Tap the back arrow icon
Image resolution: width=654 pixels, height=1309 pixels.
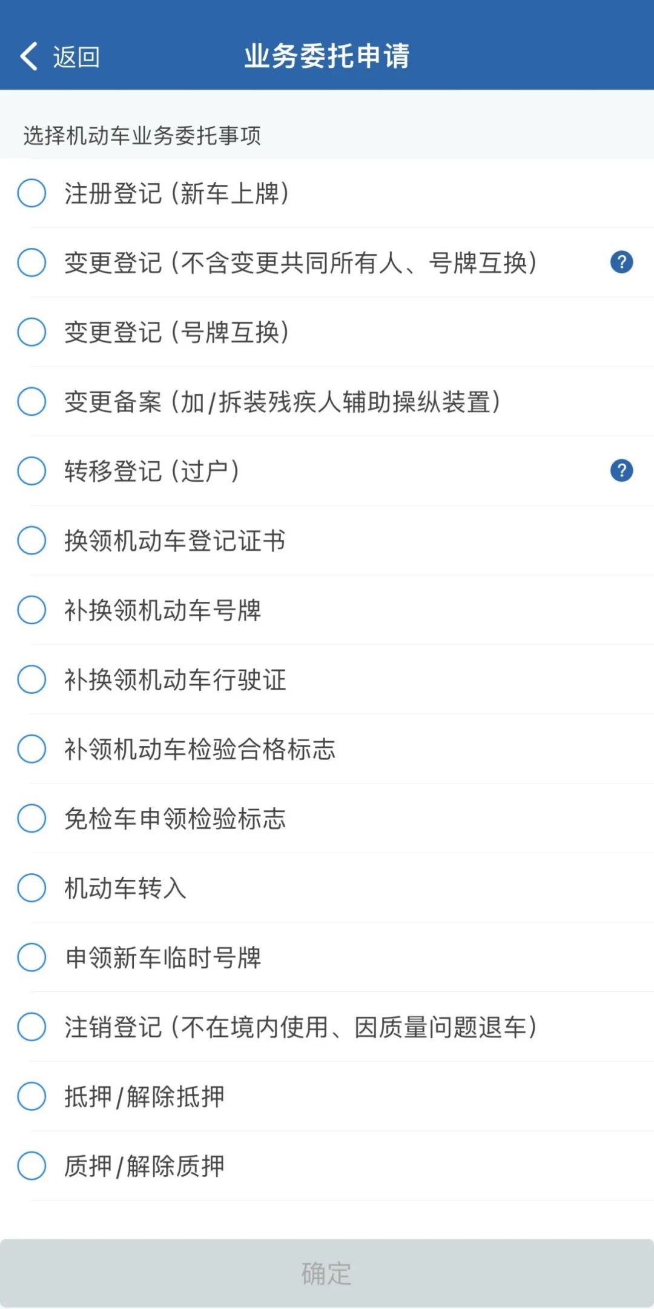click(x=28, y=56)
